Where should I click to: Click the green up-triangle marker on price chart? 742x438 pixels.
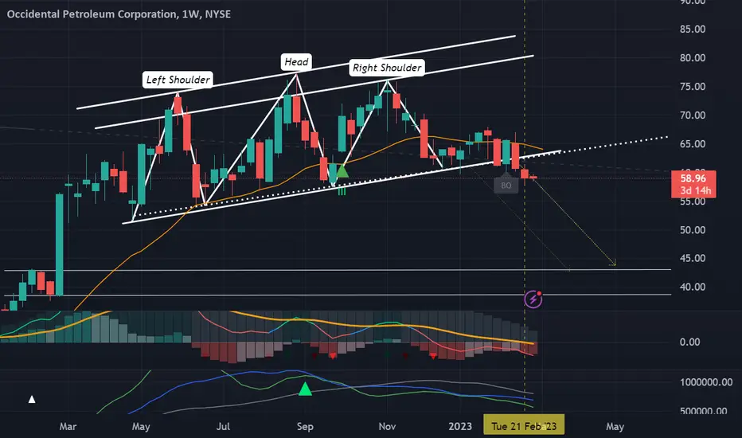(x=342, y=171)
